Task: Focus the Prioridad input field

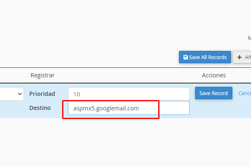Action: [x=128, y=94]
